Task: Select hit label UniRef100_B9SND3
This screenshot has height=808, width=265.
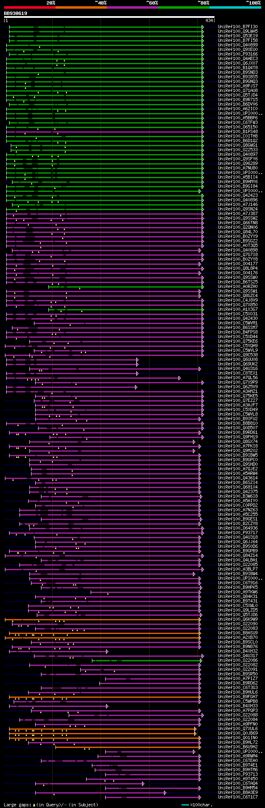Action: tap(238, 72)
